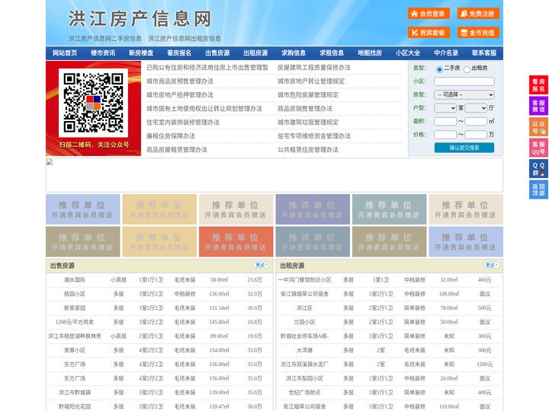Click the orange-red 推荐单位 banner
Screen dimensions: 549x411
236,241
